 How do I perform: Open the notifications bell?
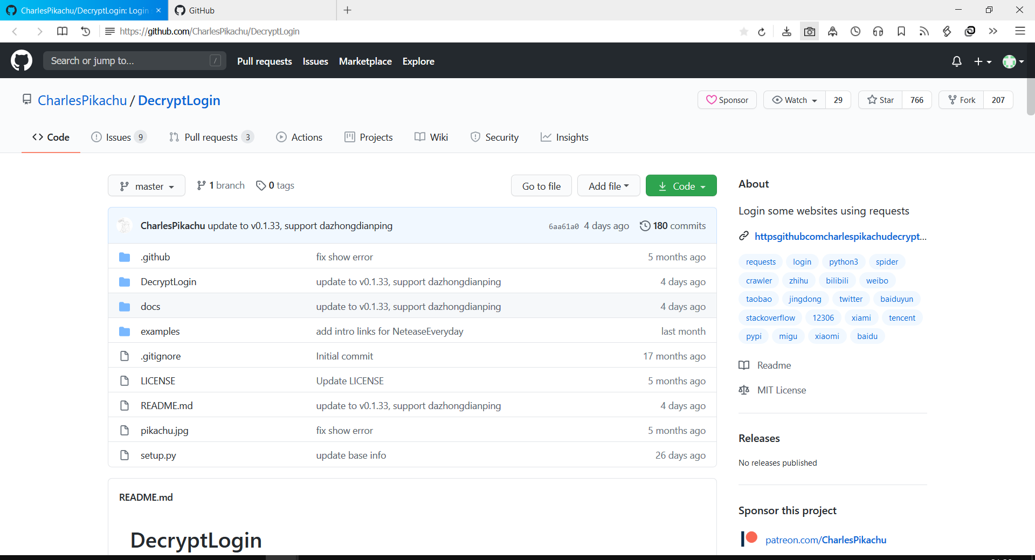click(957, 61)
